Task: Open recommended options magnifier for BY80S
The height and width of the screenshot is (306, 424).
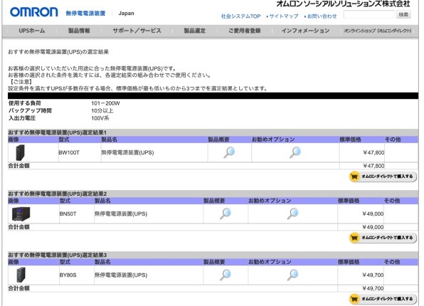Action: (292, 275)
